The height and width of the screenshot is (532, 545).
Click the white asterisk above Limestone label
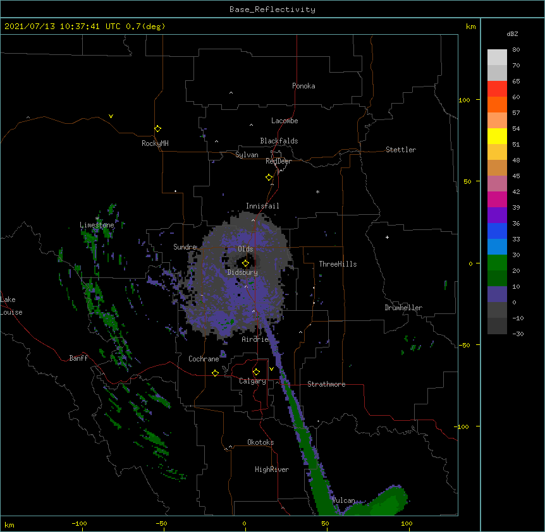[97, 218]
